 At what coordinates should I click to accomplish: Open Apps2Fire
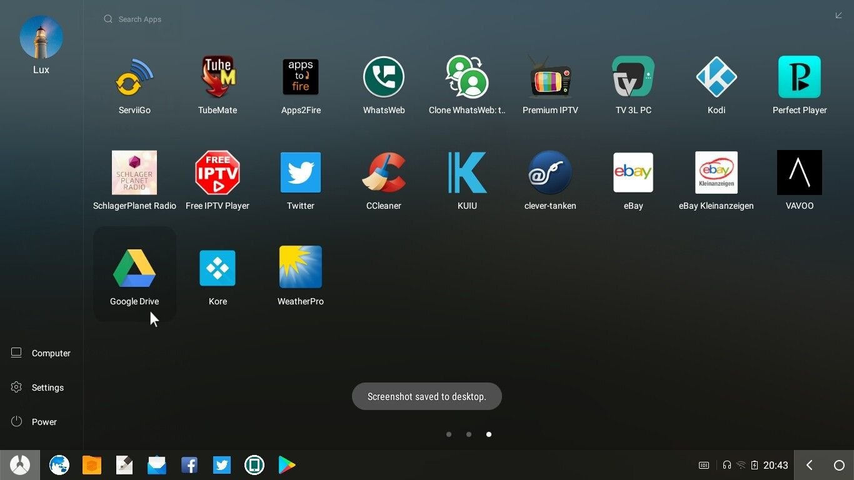(301, 77)
